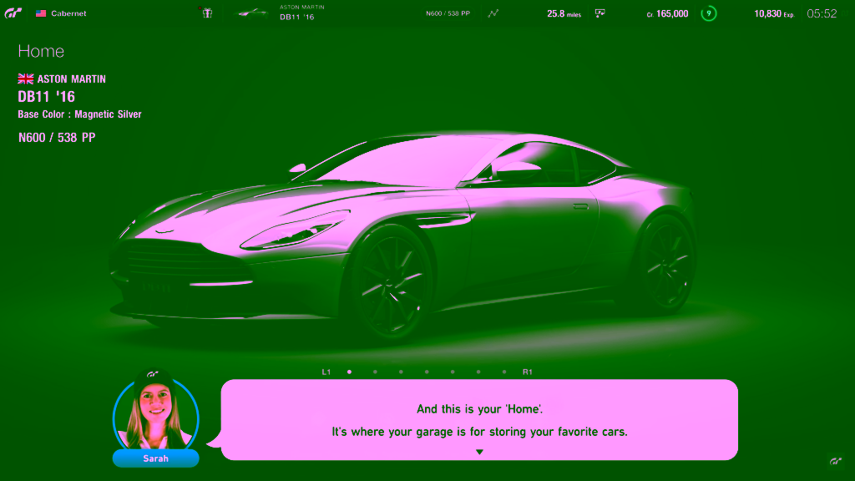The height and width of the screenshot is (481, 855).
Task: Open the gift box icon in the top bar
Action: point(206,12)
